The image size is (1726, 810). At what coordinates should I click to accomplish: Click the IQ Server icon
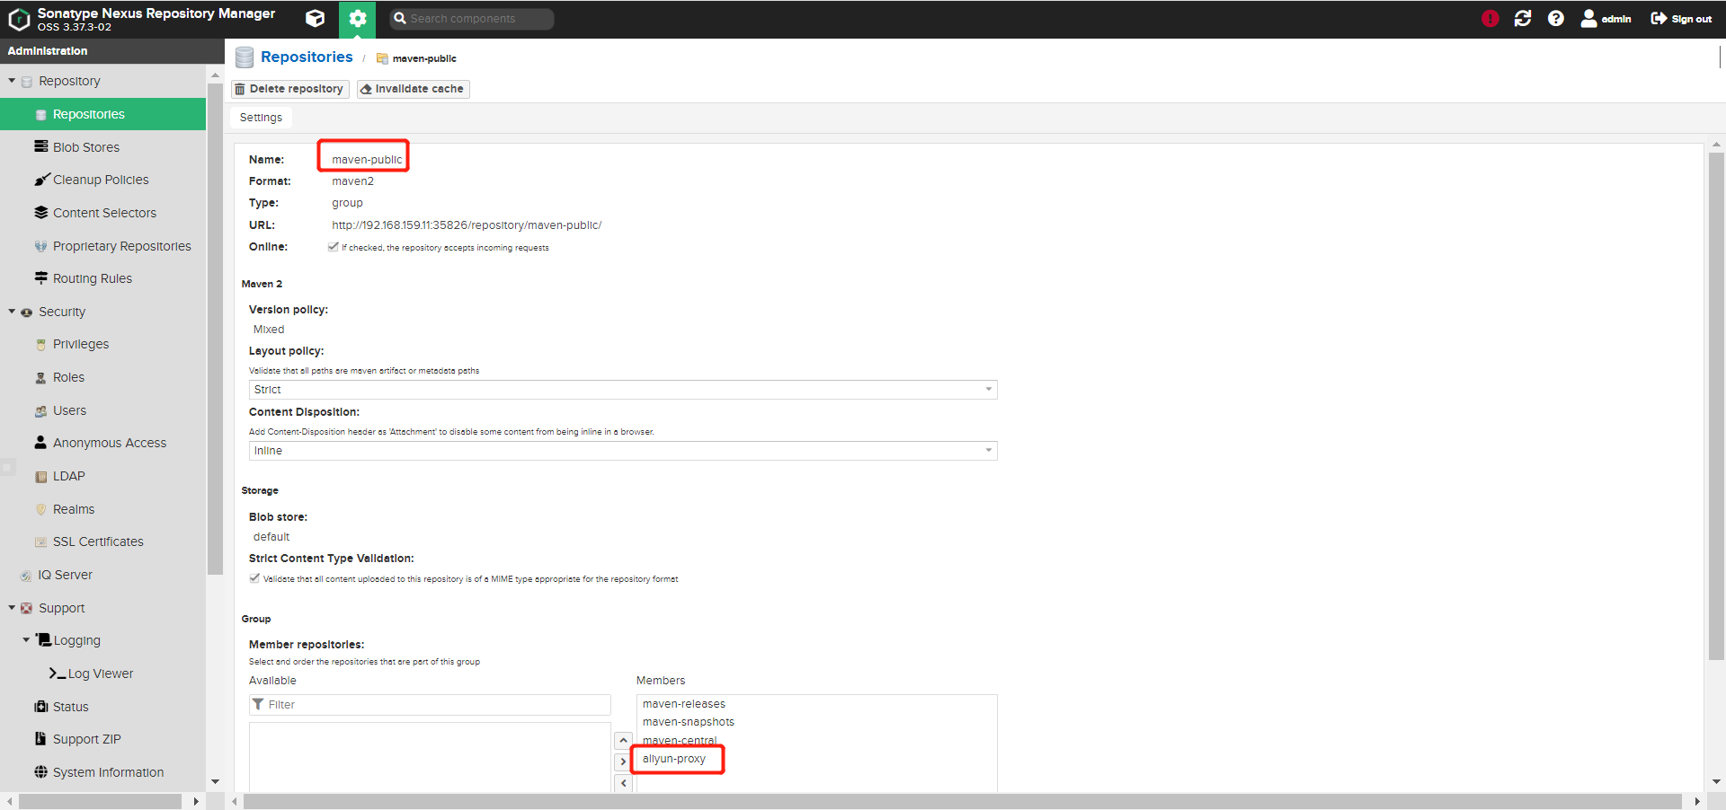26,576
